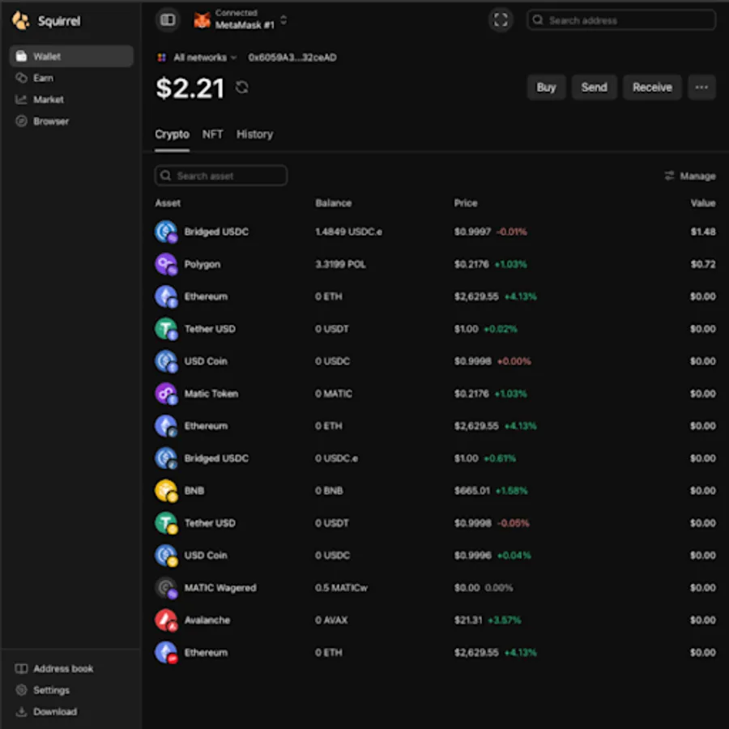Click the Value column header
Image resolution: width=729 pixels, height=729 pixels.
[703, 202]
